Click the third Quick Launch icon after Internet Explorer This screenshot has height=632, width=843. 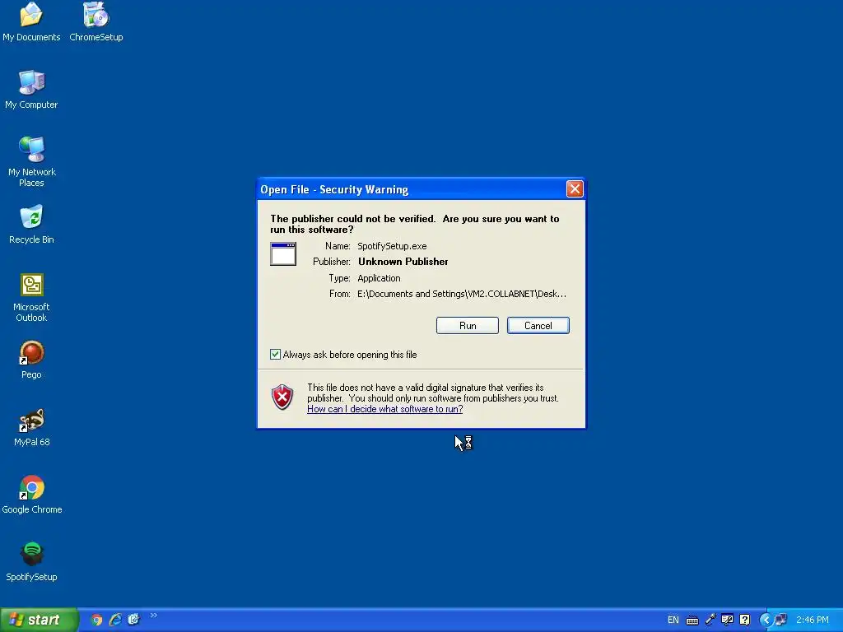(x=133, y=620)
